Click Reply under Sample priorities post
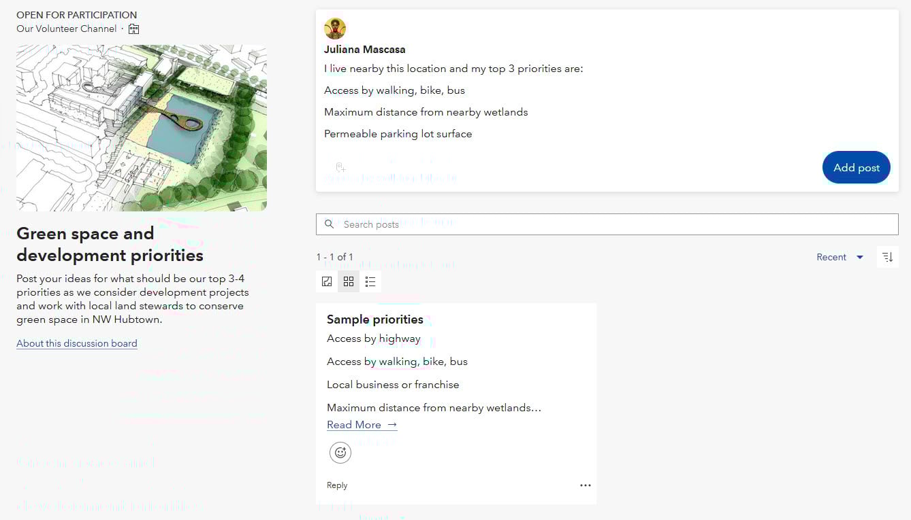Screen dimensions: 911x520 point(337,485)
